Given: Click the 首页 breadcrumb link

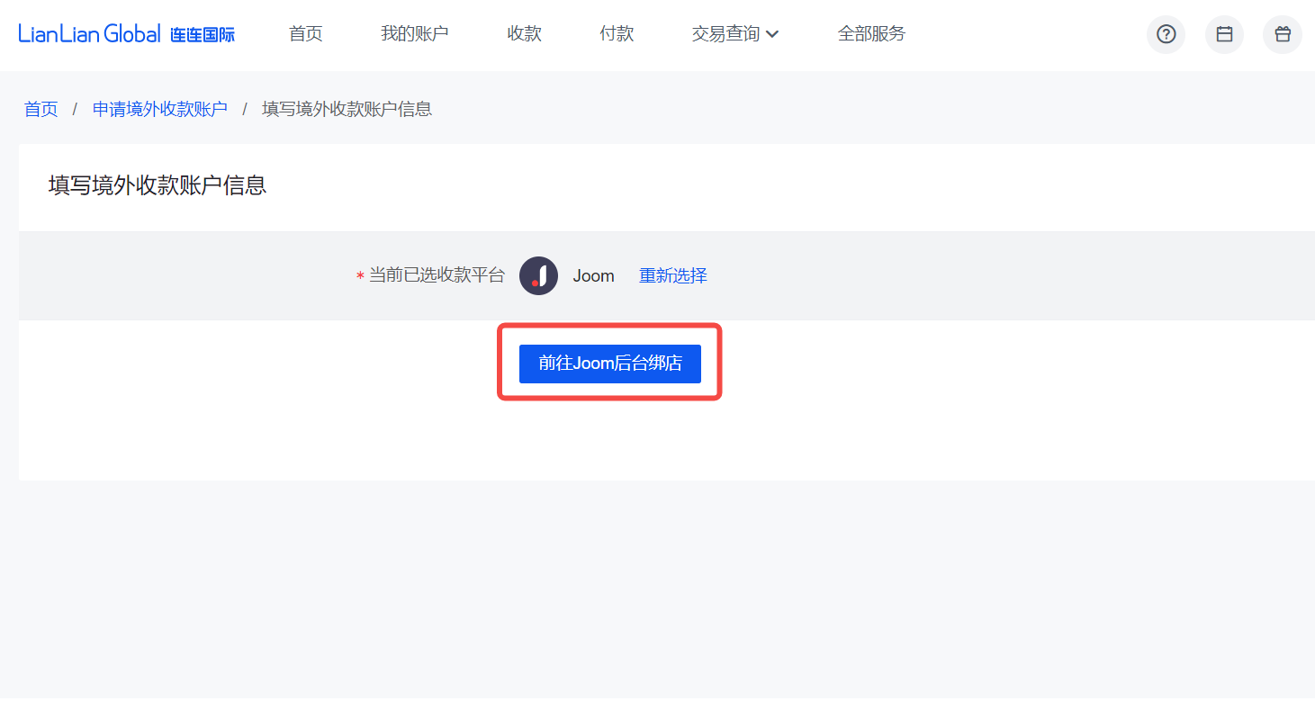Looking at the screenshot, I should pos(41,109).
